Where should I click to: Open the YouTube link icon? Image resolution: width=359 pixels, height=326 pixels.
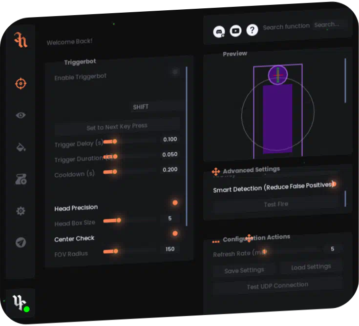pyautogui.click(x=235, y=31)
